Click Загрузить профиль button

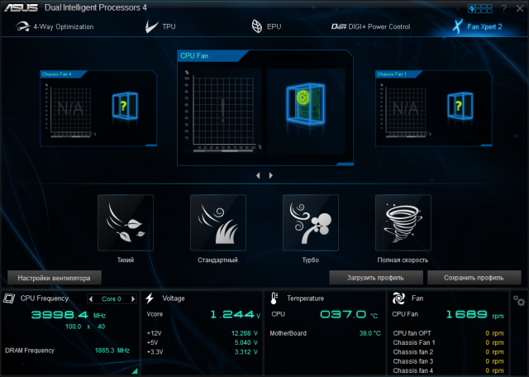[376, 278]
